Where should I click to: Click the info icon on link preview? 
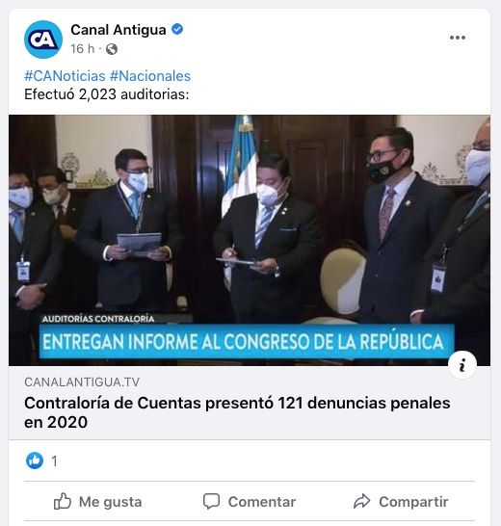click(x=462, y=365)
